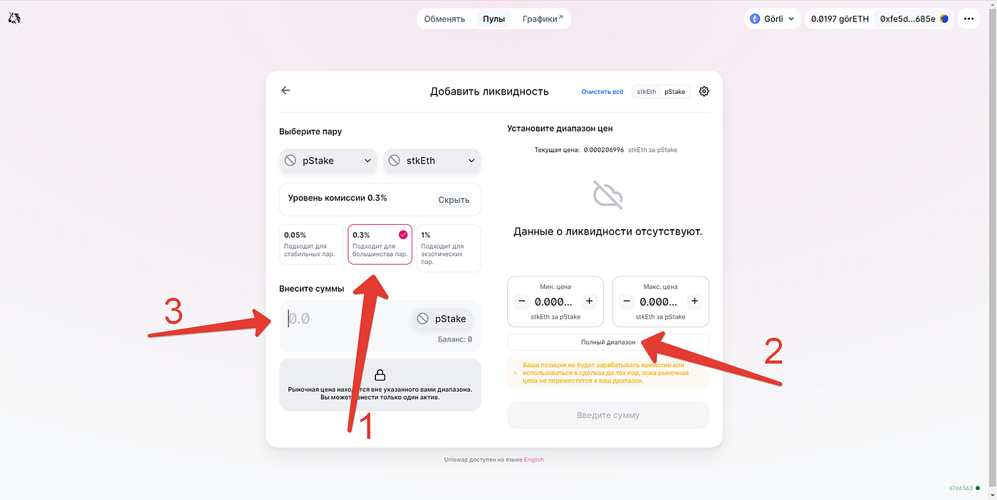Open the pStake token dropdown
Viewport: 997px width, 500px height.
(x=328, y=161)
